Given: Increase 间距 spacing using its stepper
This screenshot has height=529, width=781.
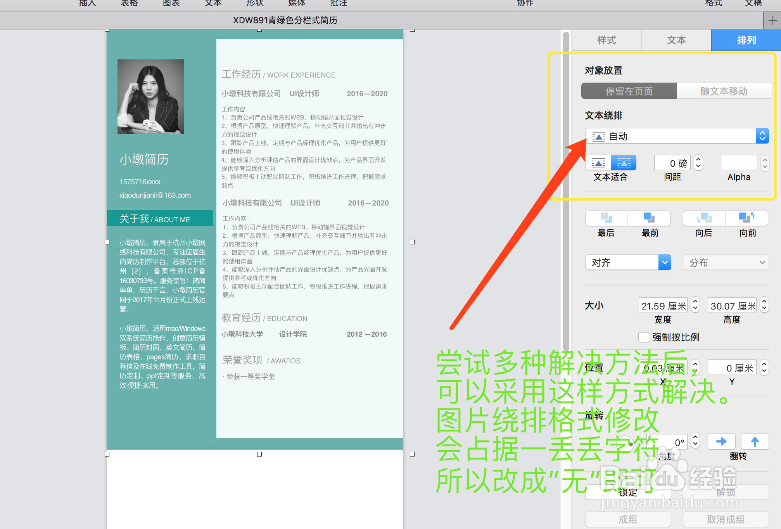Looking at the screenshot, I should (x=698, y=159).
